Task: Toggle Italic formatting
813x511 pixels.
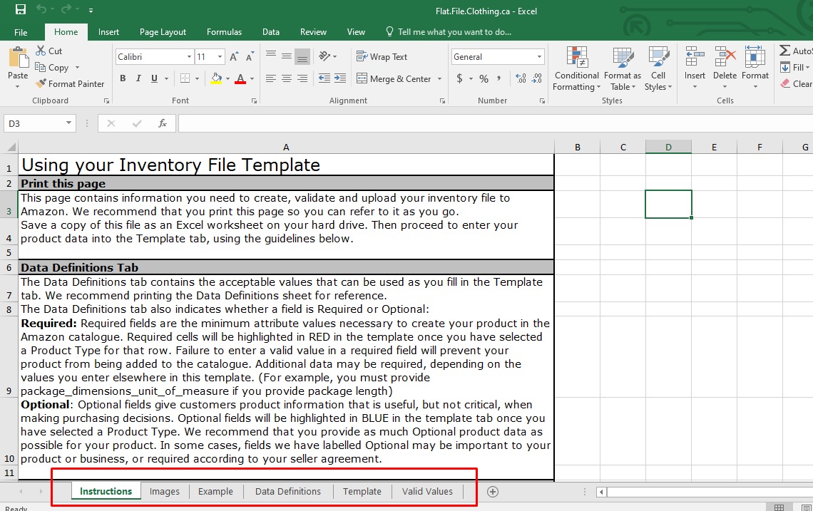Action: click(x=138, y=78)
